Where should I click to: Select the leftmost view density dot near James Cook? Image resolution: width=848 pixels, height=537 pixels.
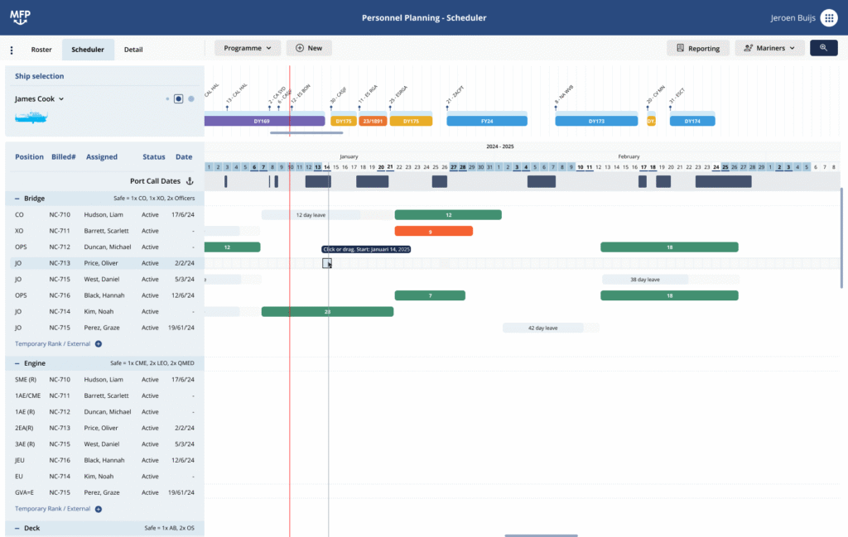click(166, 98)
